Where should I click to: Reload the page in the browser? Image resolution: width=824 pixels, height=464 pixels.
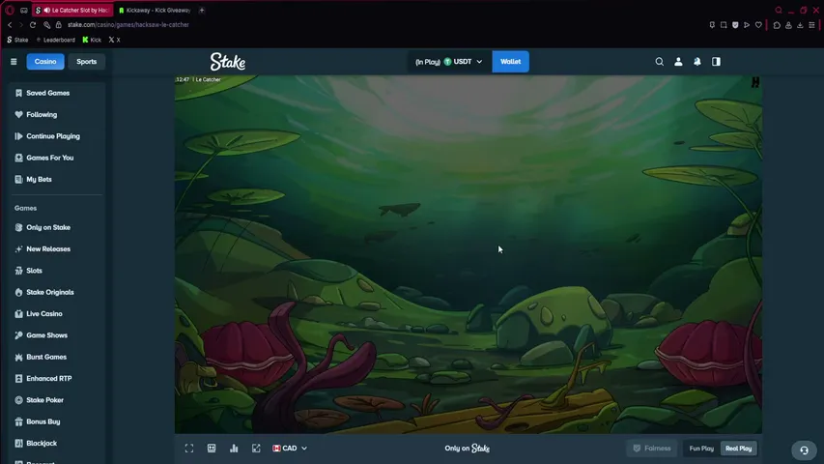pyautogui.click(x=33, y=25)
